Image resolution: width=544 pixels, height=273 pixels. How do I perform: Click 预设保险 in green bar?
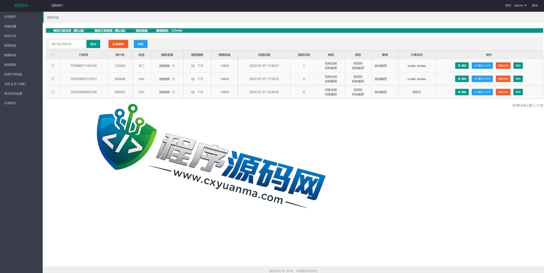142,31
